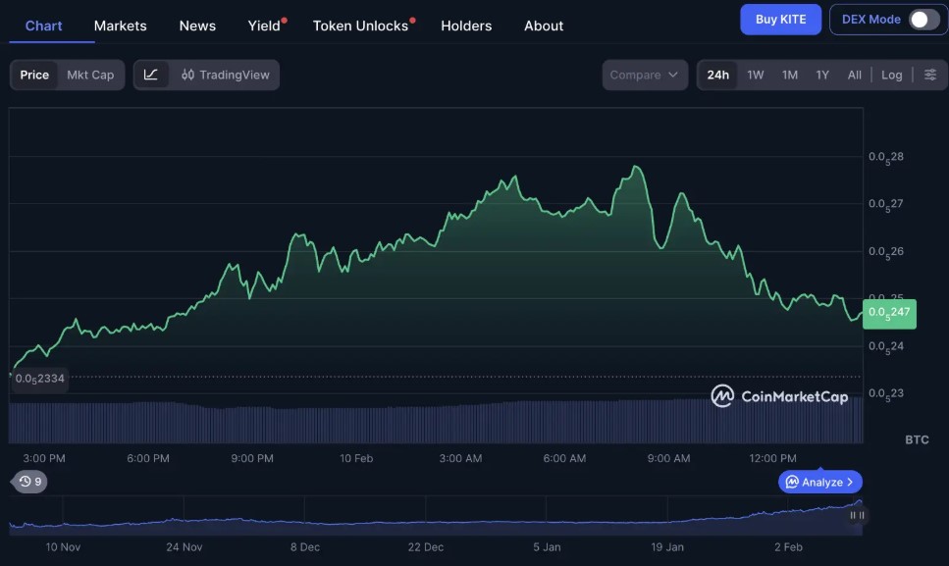This screenshot has height=566, width=949.
Task: Click the history clock badge showing 9
Action: coord(29,482)
